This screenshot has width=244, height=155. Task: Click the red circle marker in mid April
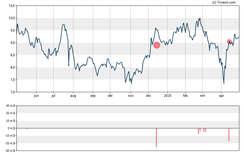(x=229, y=42)
